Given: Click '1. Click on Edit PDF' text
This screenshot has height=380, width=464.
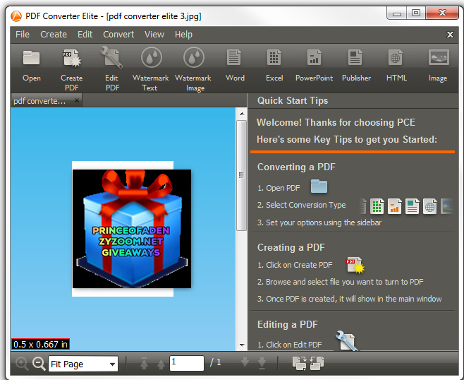Looking at the screenshot, I should pos(289,345).
